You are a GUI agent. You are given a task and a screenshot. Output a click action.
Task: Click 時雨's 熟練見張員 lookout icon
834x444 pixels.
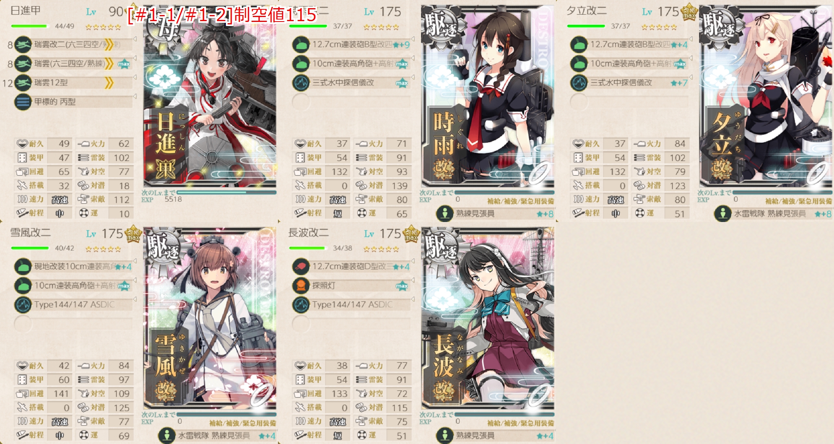445,213
